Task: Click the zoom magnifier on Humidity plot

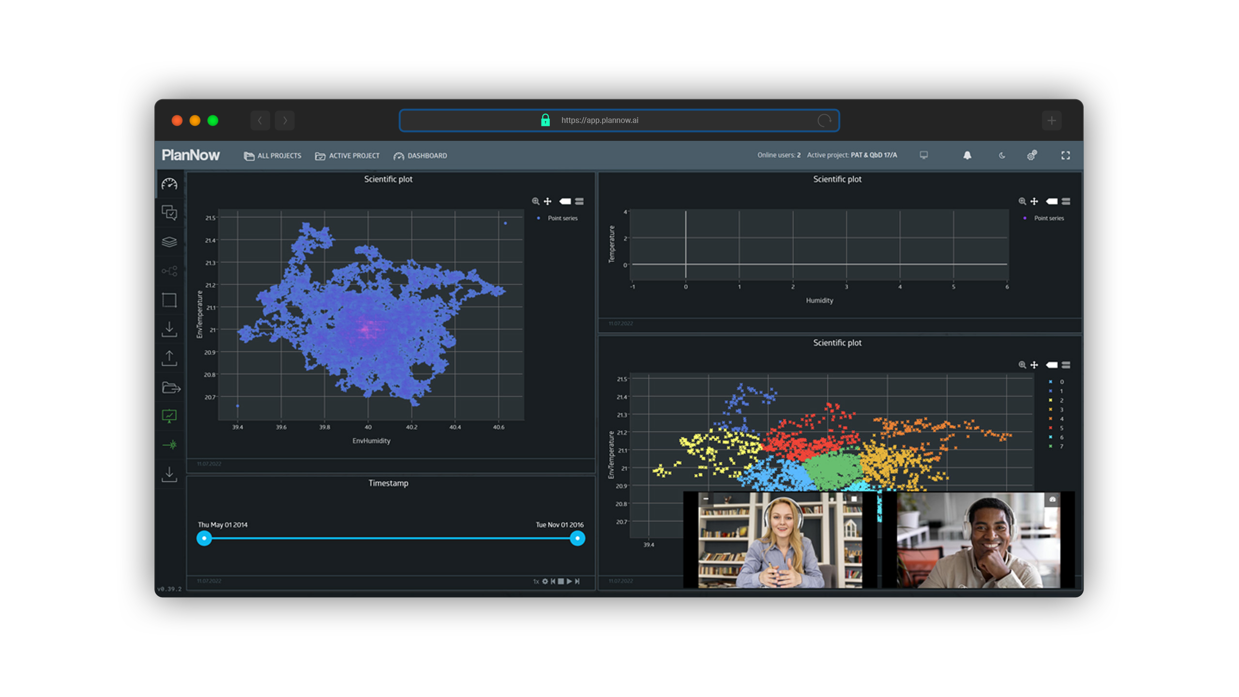Action: tap(1022, 201)
